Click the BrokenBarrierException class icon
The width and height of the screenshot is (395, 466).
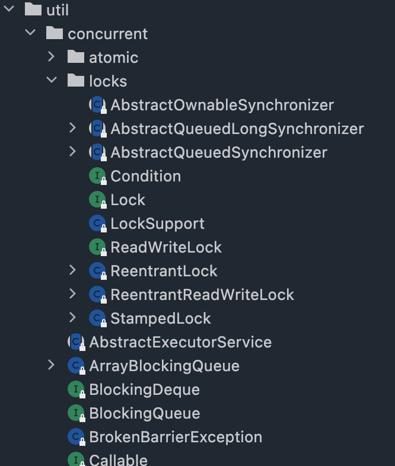coord(77,437)
